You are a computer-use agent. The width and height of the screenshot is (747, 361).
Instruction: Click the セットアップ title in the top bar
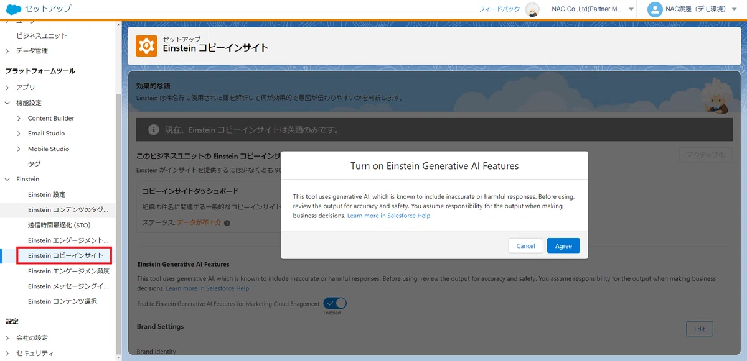point(48,9)
